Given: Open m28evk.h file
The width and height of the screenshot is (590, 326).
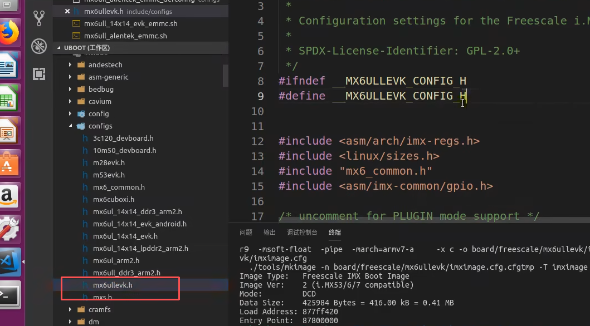Looking at the screenshot, I should [109, 162].
